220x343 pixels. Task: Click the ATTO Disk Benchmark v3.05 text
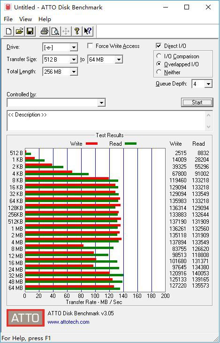click(x=81, y=313)
